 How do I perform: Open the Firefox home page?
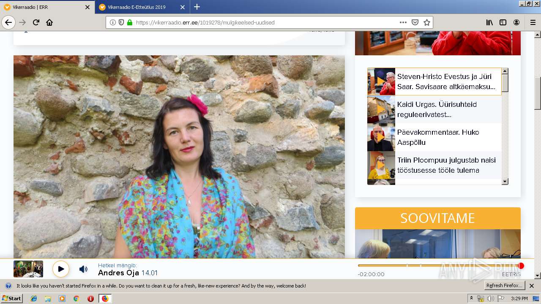(x=49, y=22)
